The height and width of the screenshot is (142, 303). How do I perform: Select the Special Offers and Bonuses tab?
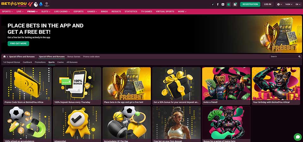[52, 56]
